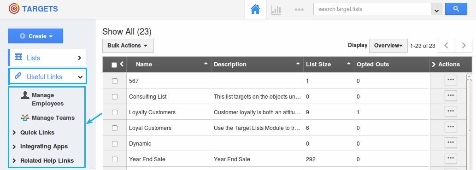
Task: Click the Useful Links chain icon
Action: tap(18, 76)
